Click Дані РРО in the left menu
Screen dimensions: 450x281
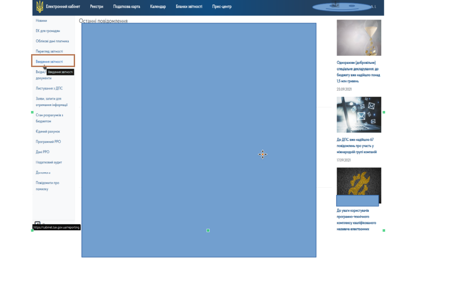44,152
